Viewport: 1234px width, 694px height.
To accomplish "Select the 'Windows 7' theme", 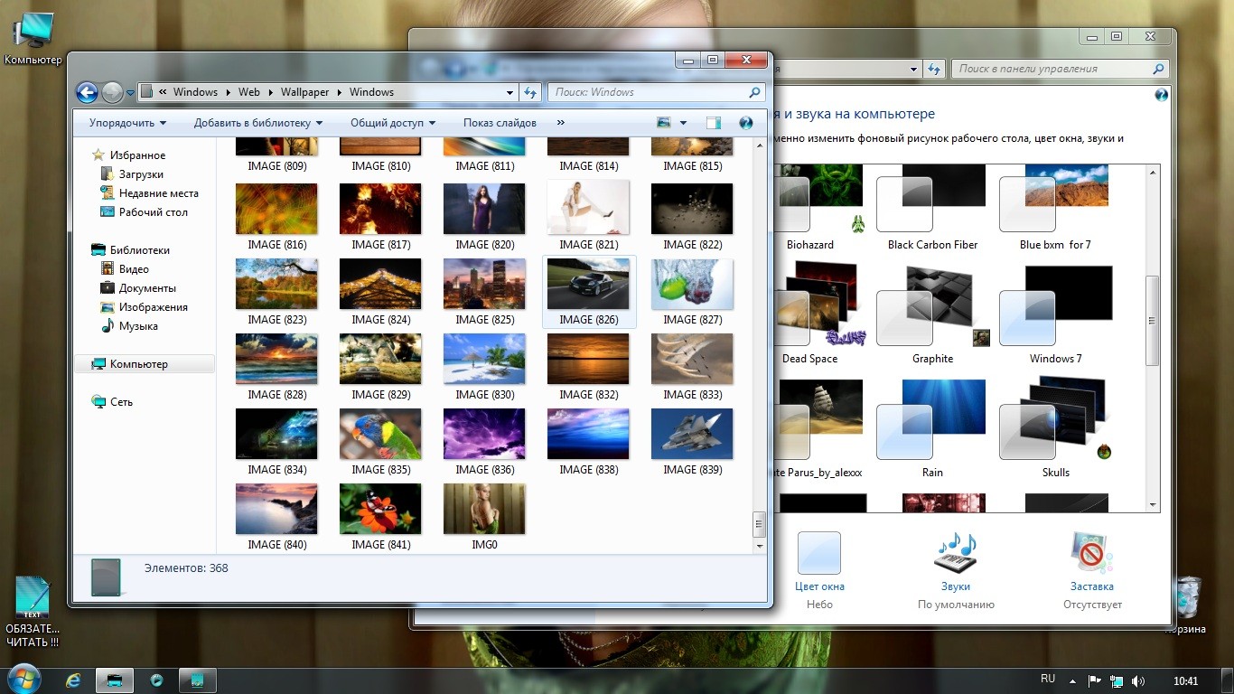I will (x=1055, y=314).
